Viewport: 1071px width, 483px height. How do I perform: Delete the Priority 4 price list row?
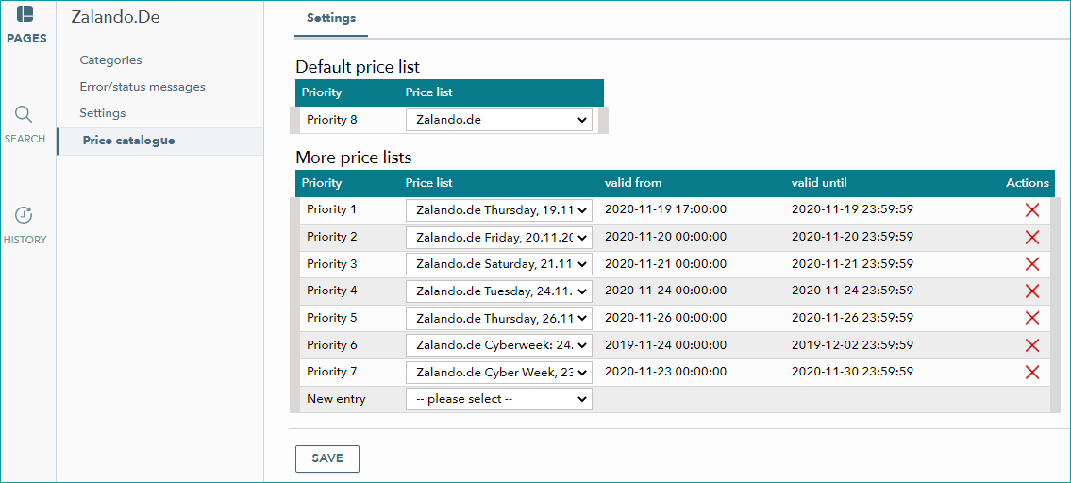(1032, 291)
